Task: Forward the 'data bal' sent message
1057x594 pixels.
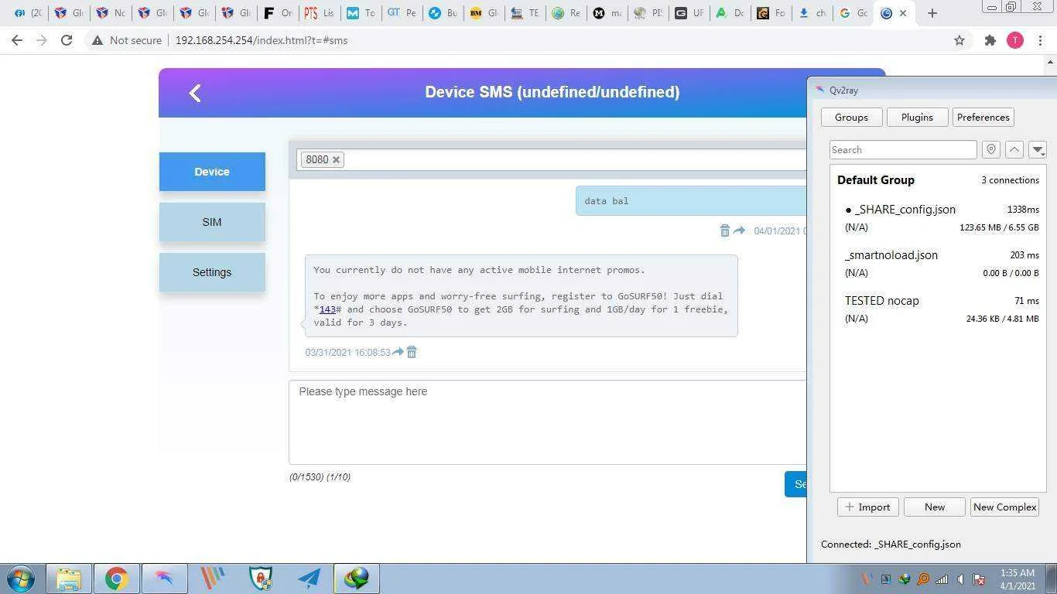Action: click(739, 230)
